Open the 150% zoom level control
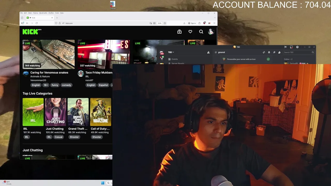 pyautogui.click(x=160, y=23)
